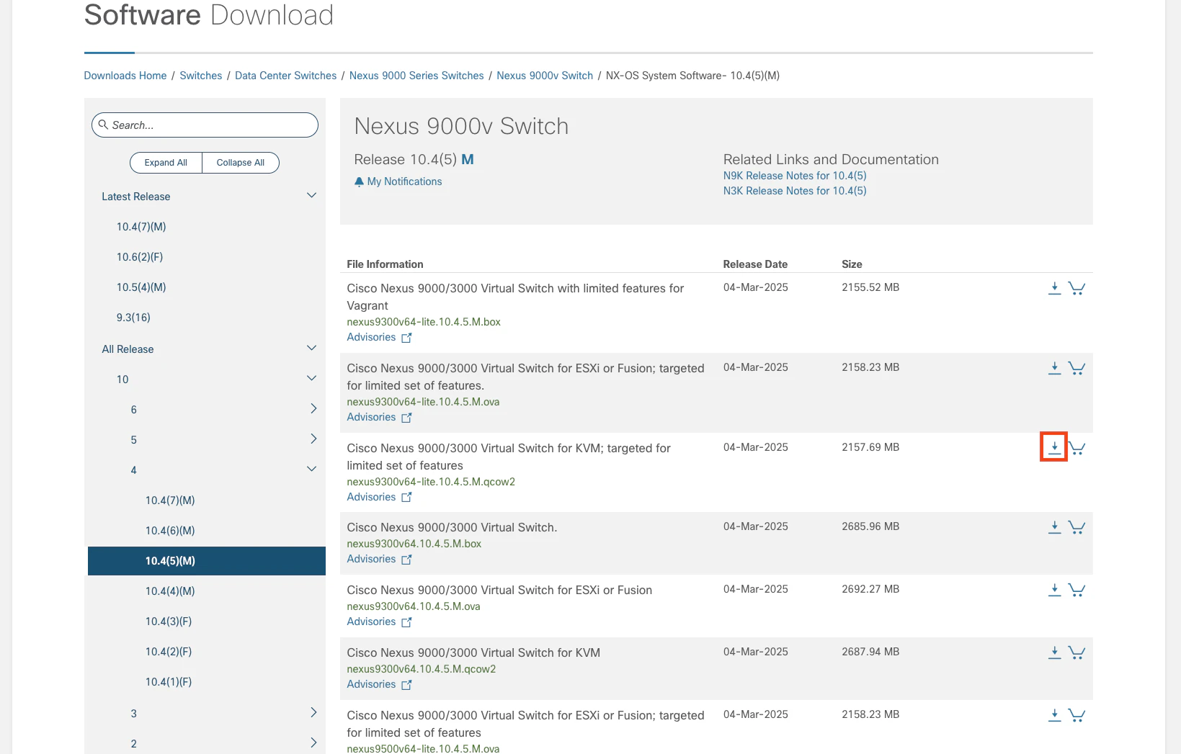This screenshot has width=1181, height=754.
Task: Open Advisories for nexus9300v64-lite.10.4.5.M.box
Action: click(x=371, y=337)
